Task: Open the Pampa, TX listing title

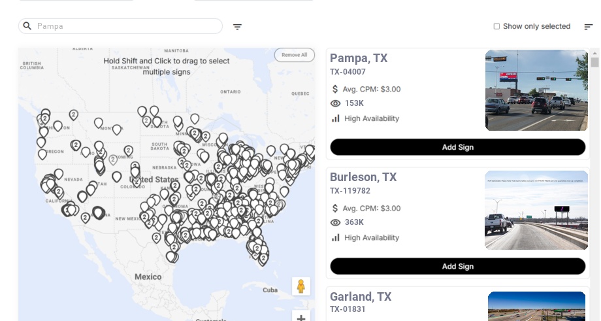Action: [x=359, y=58]
